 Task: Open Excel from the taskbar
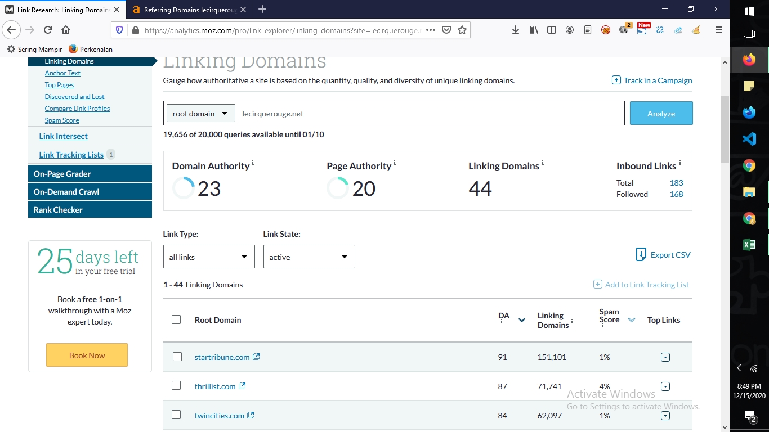click(x=749, y=244)
